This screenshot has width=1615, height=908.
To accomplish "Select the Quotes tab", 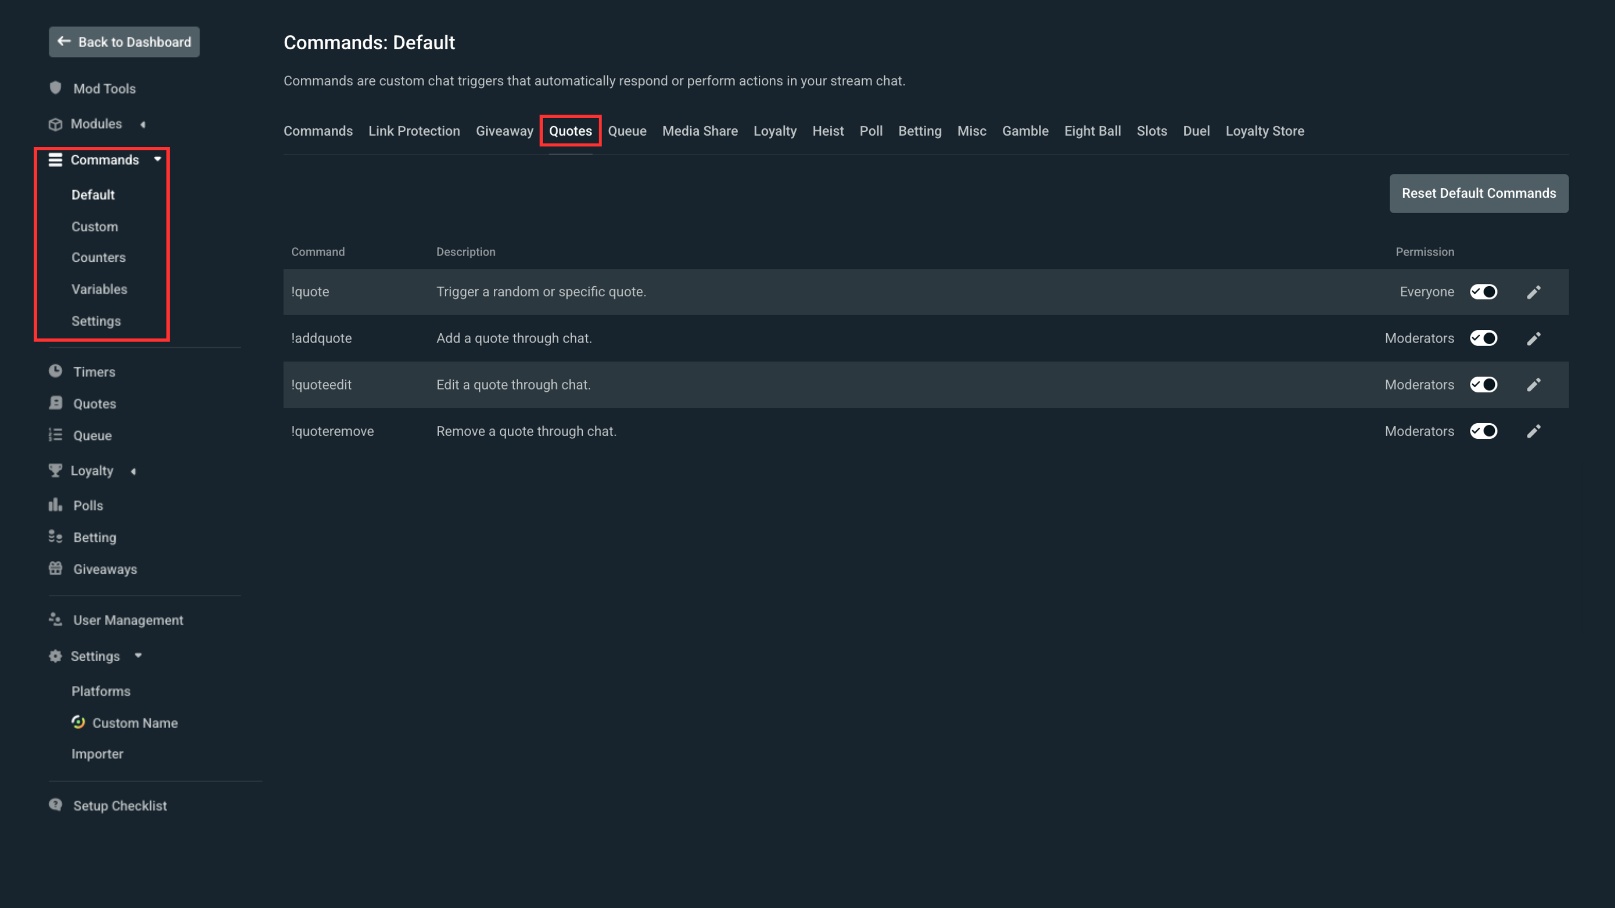I will tap(570, 131).
